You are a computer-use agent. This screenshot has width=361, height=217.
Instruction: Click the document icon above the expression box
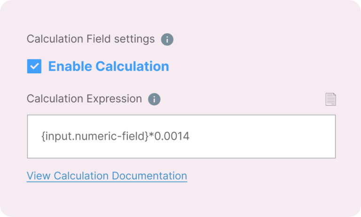coord(331,99)
